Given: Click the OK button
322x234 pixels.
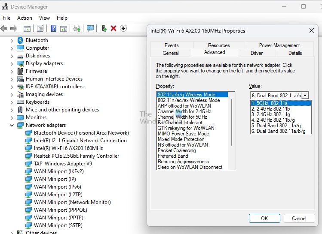Looking at the screenshot, I should (x=264, y=219).
